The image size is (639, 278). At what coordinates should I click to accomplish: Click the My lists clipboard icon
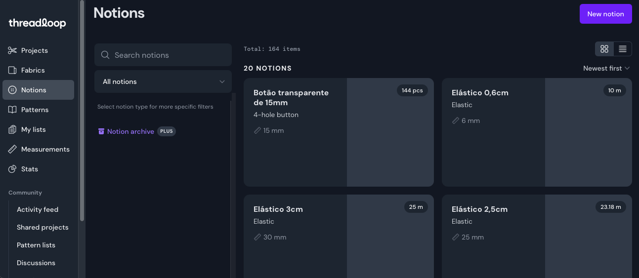pos(12,129)
